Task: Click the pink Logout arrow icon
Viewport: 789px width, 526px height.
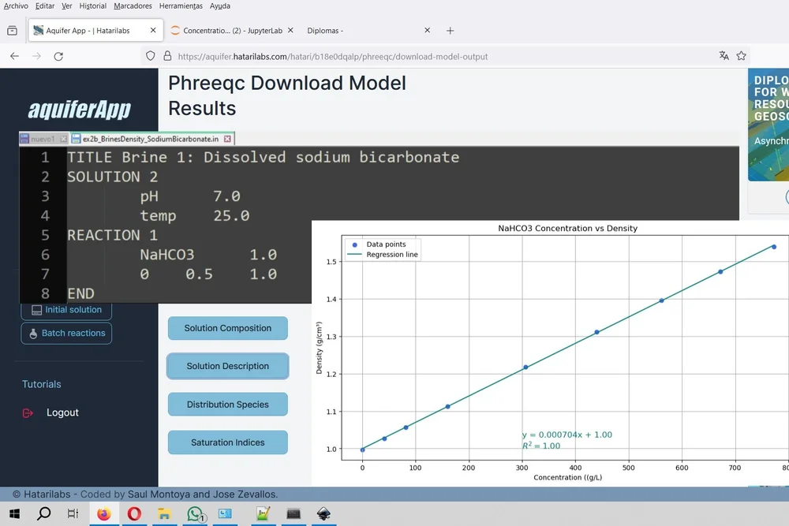Action: [28, 412]
